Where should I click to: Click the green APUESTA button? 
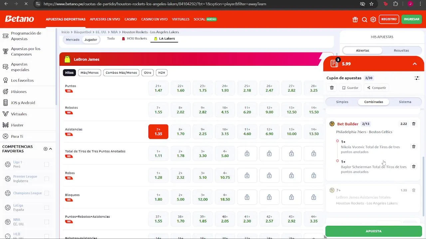click(x=373, y=231)
